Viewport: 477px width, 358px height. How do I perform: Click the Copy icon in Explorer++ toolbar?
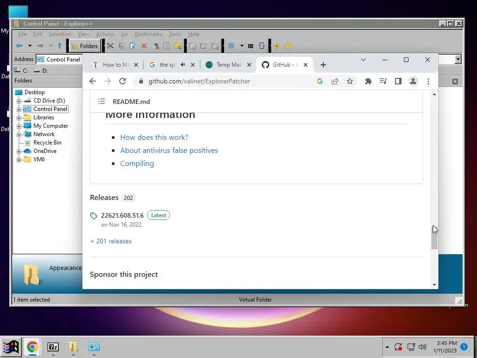(122, 46)
